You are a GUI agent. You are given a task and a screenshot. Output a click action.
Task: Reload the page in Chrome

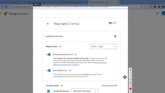[x=6, y=7]
